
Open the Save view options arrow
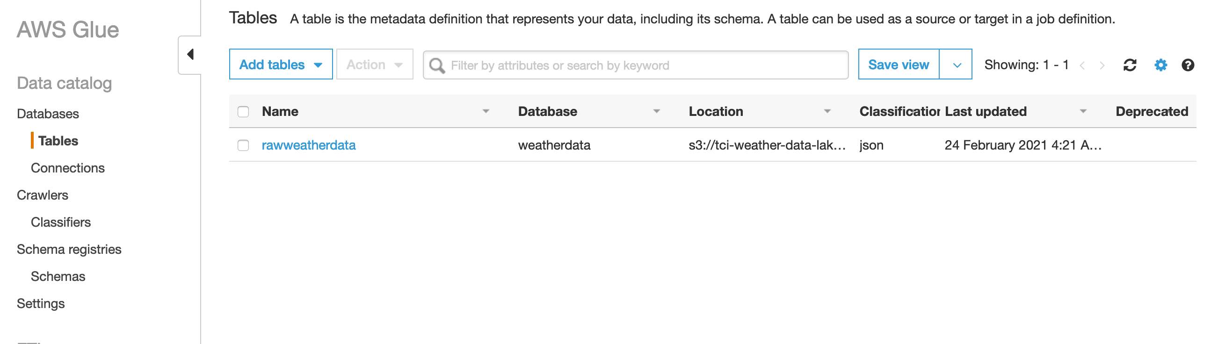pos(956,65)
